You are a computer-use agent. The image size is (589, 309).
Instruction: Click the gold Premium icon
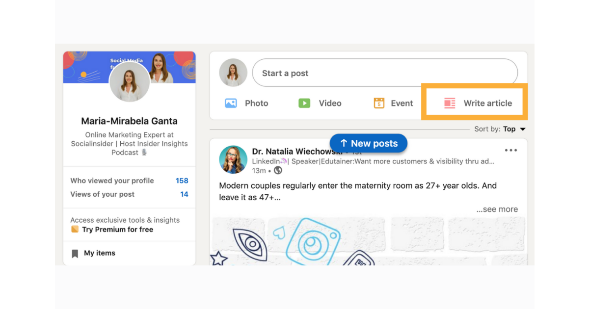click(x=75, y=230)
